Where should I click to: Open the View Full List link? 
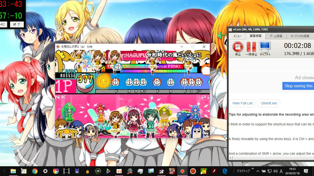[242, 103]
